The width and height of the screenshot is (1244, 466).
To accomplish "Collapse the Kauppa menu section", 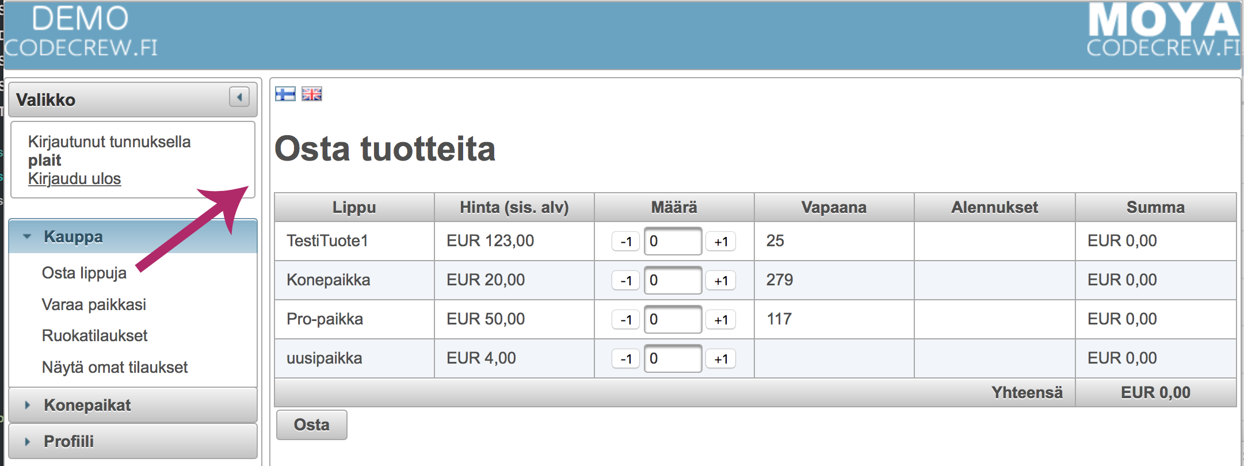I will (73, 236).
